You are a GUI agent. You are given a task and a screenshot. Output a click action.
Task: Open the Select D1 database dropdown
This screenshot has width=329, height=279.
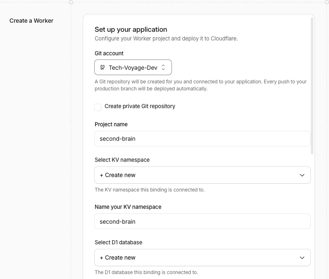click(x=202, y=258)
